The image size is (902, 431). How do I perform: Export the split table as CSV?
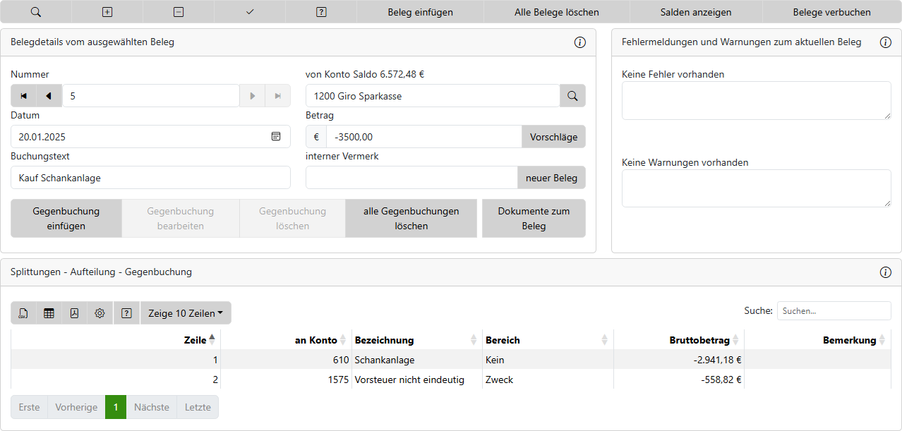tap(23, 313)
